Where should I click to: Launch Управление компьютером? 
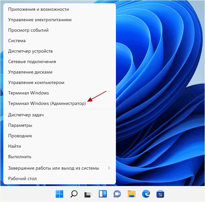[60, 82]
